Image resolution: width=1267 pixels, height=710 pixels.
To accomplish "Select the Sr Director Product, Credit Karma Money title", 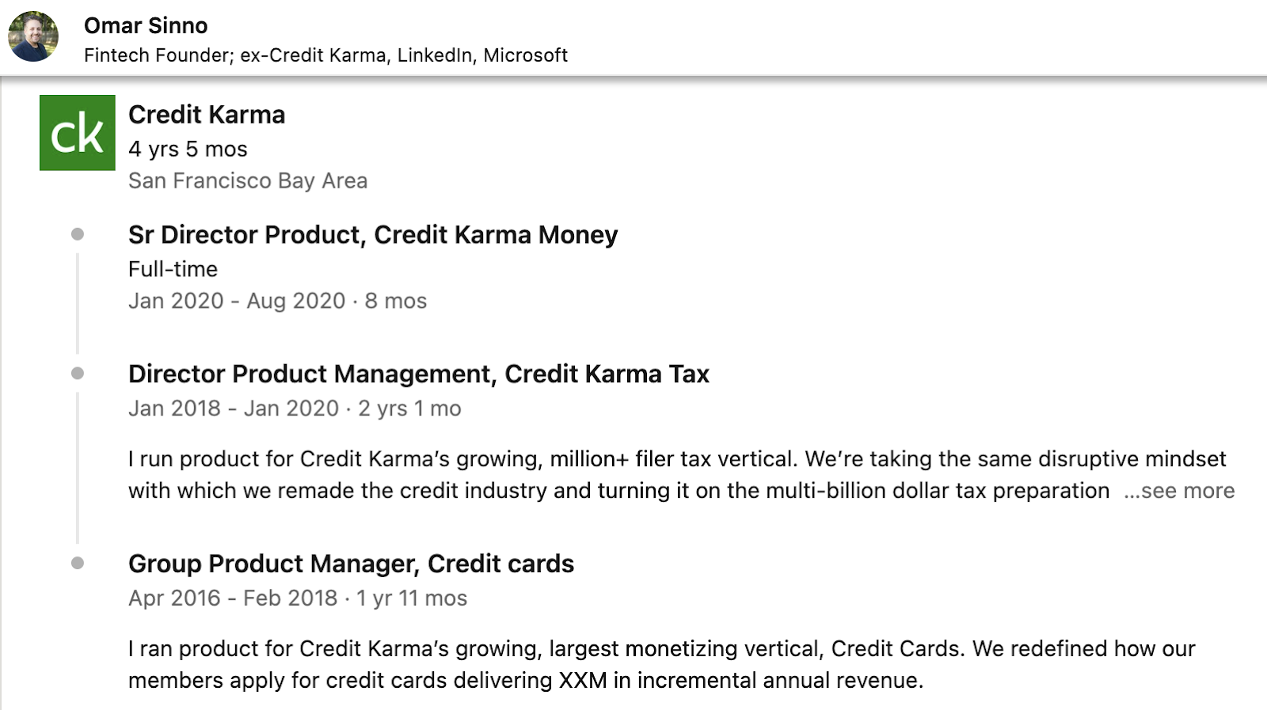I will point(373,235).
